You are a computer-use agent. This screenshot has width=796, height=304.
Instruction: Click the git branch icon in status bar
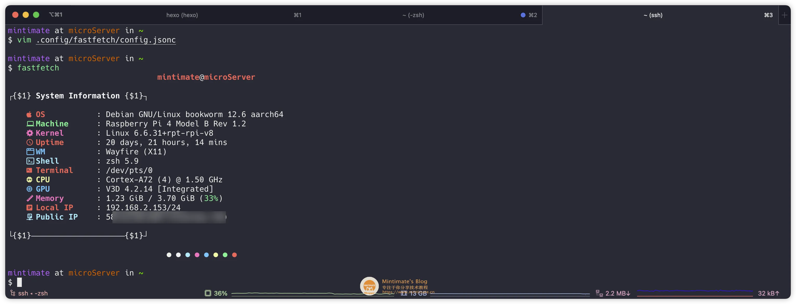click(x=13, y=293)
